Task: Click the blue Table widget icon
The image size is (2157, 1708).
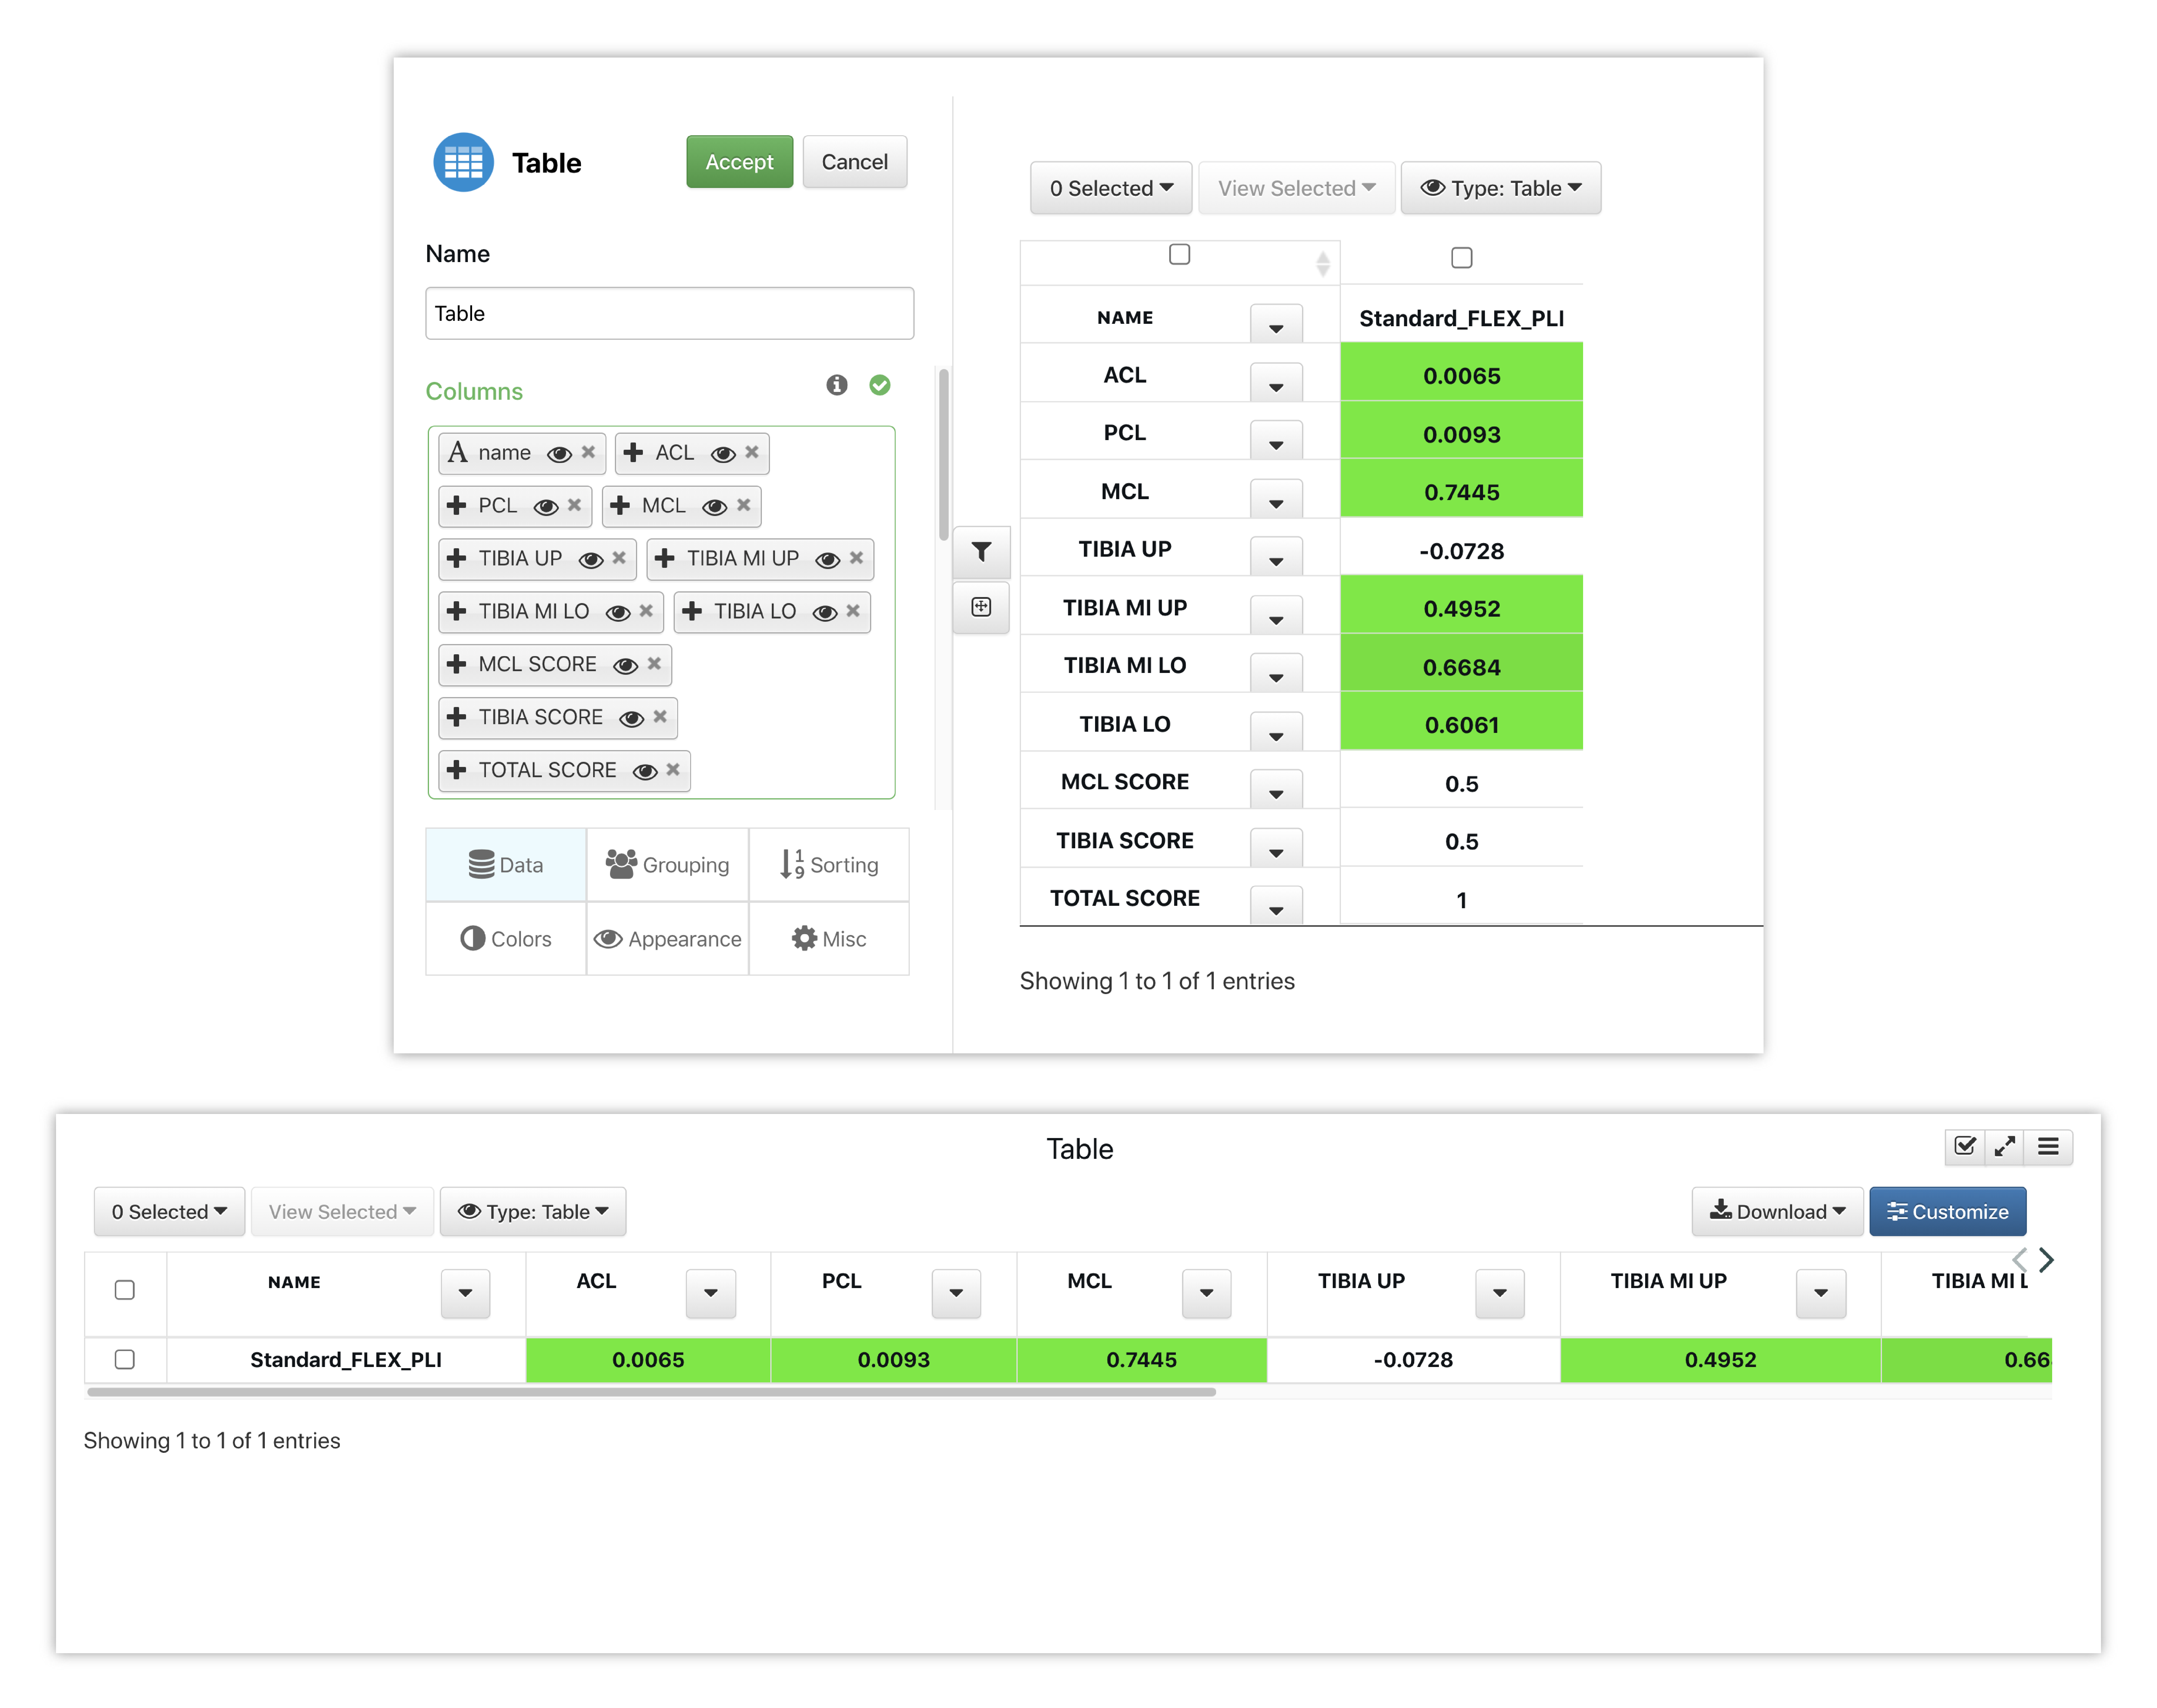Action: coord(463,162)
